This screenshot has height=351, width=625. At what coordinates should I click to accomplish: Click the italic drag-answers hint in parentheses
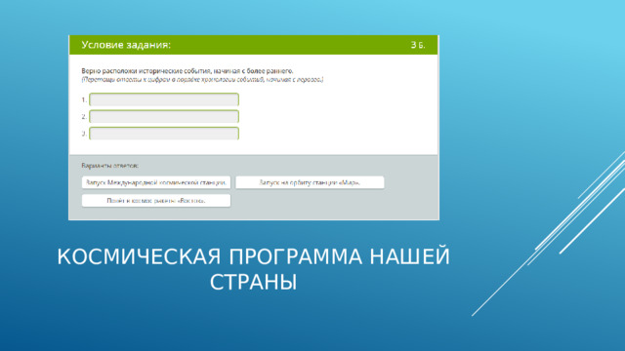(202, 80)
